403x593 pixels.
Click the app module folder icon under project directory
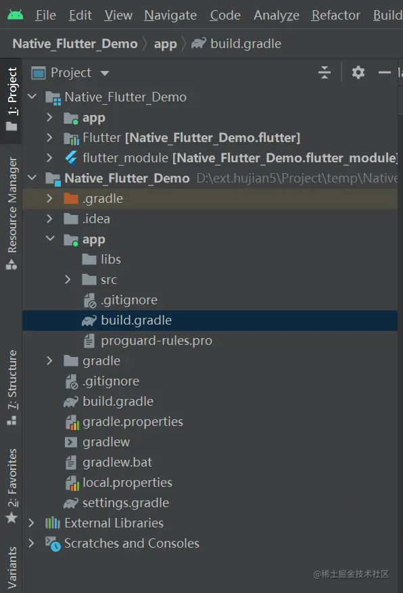(x=71, y=240)
